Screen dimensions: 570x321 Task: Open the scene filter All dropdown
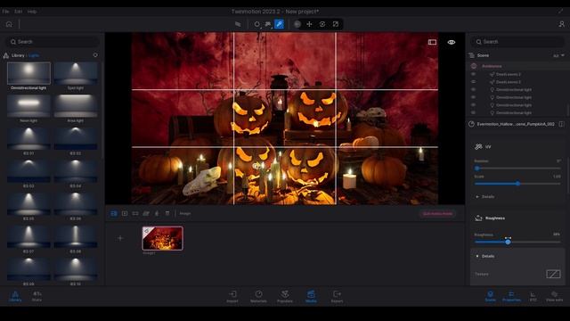coord(558,55)
